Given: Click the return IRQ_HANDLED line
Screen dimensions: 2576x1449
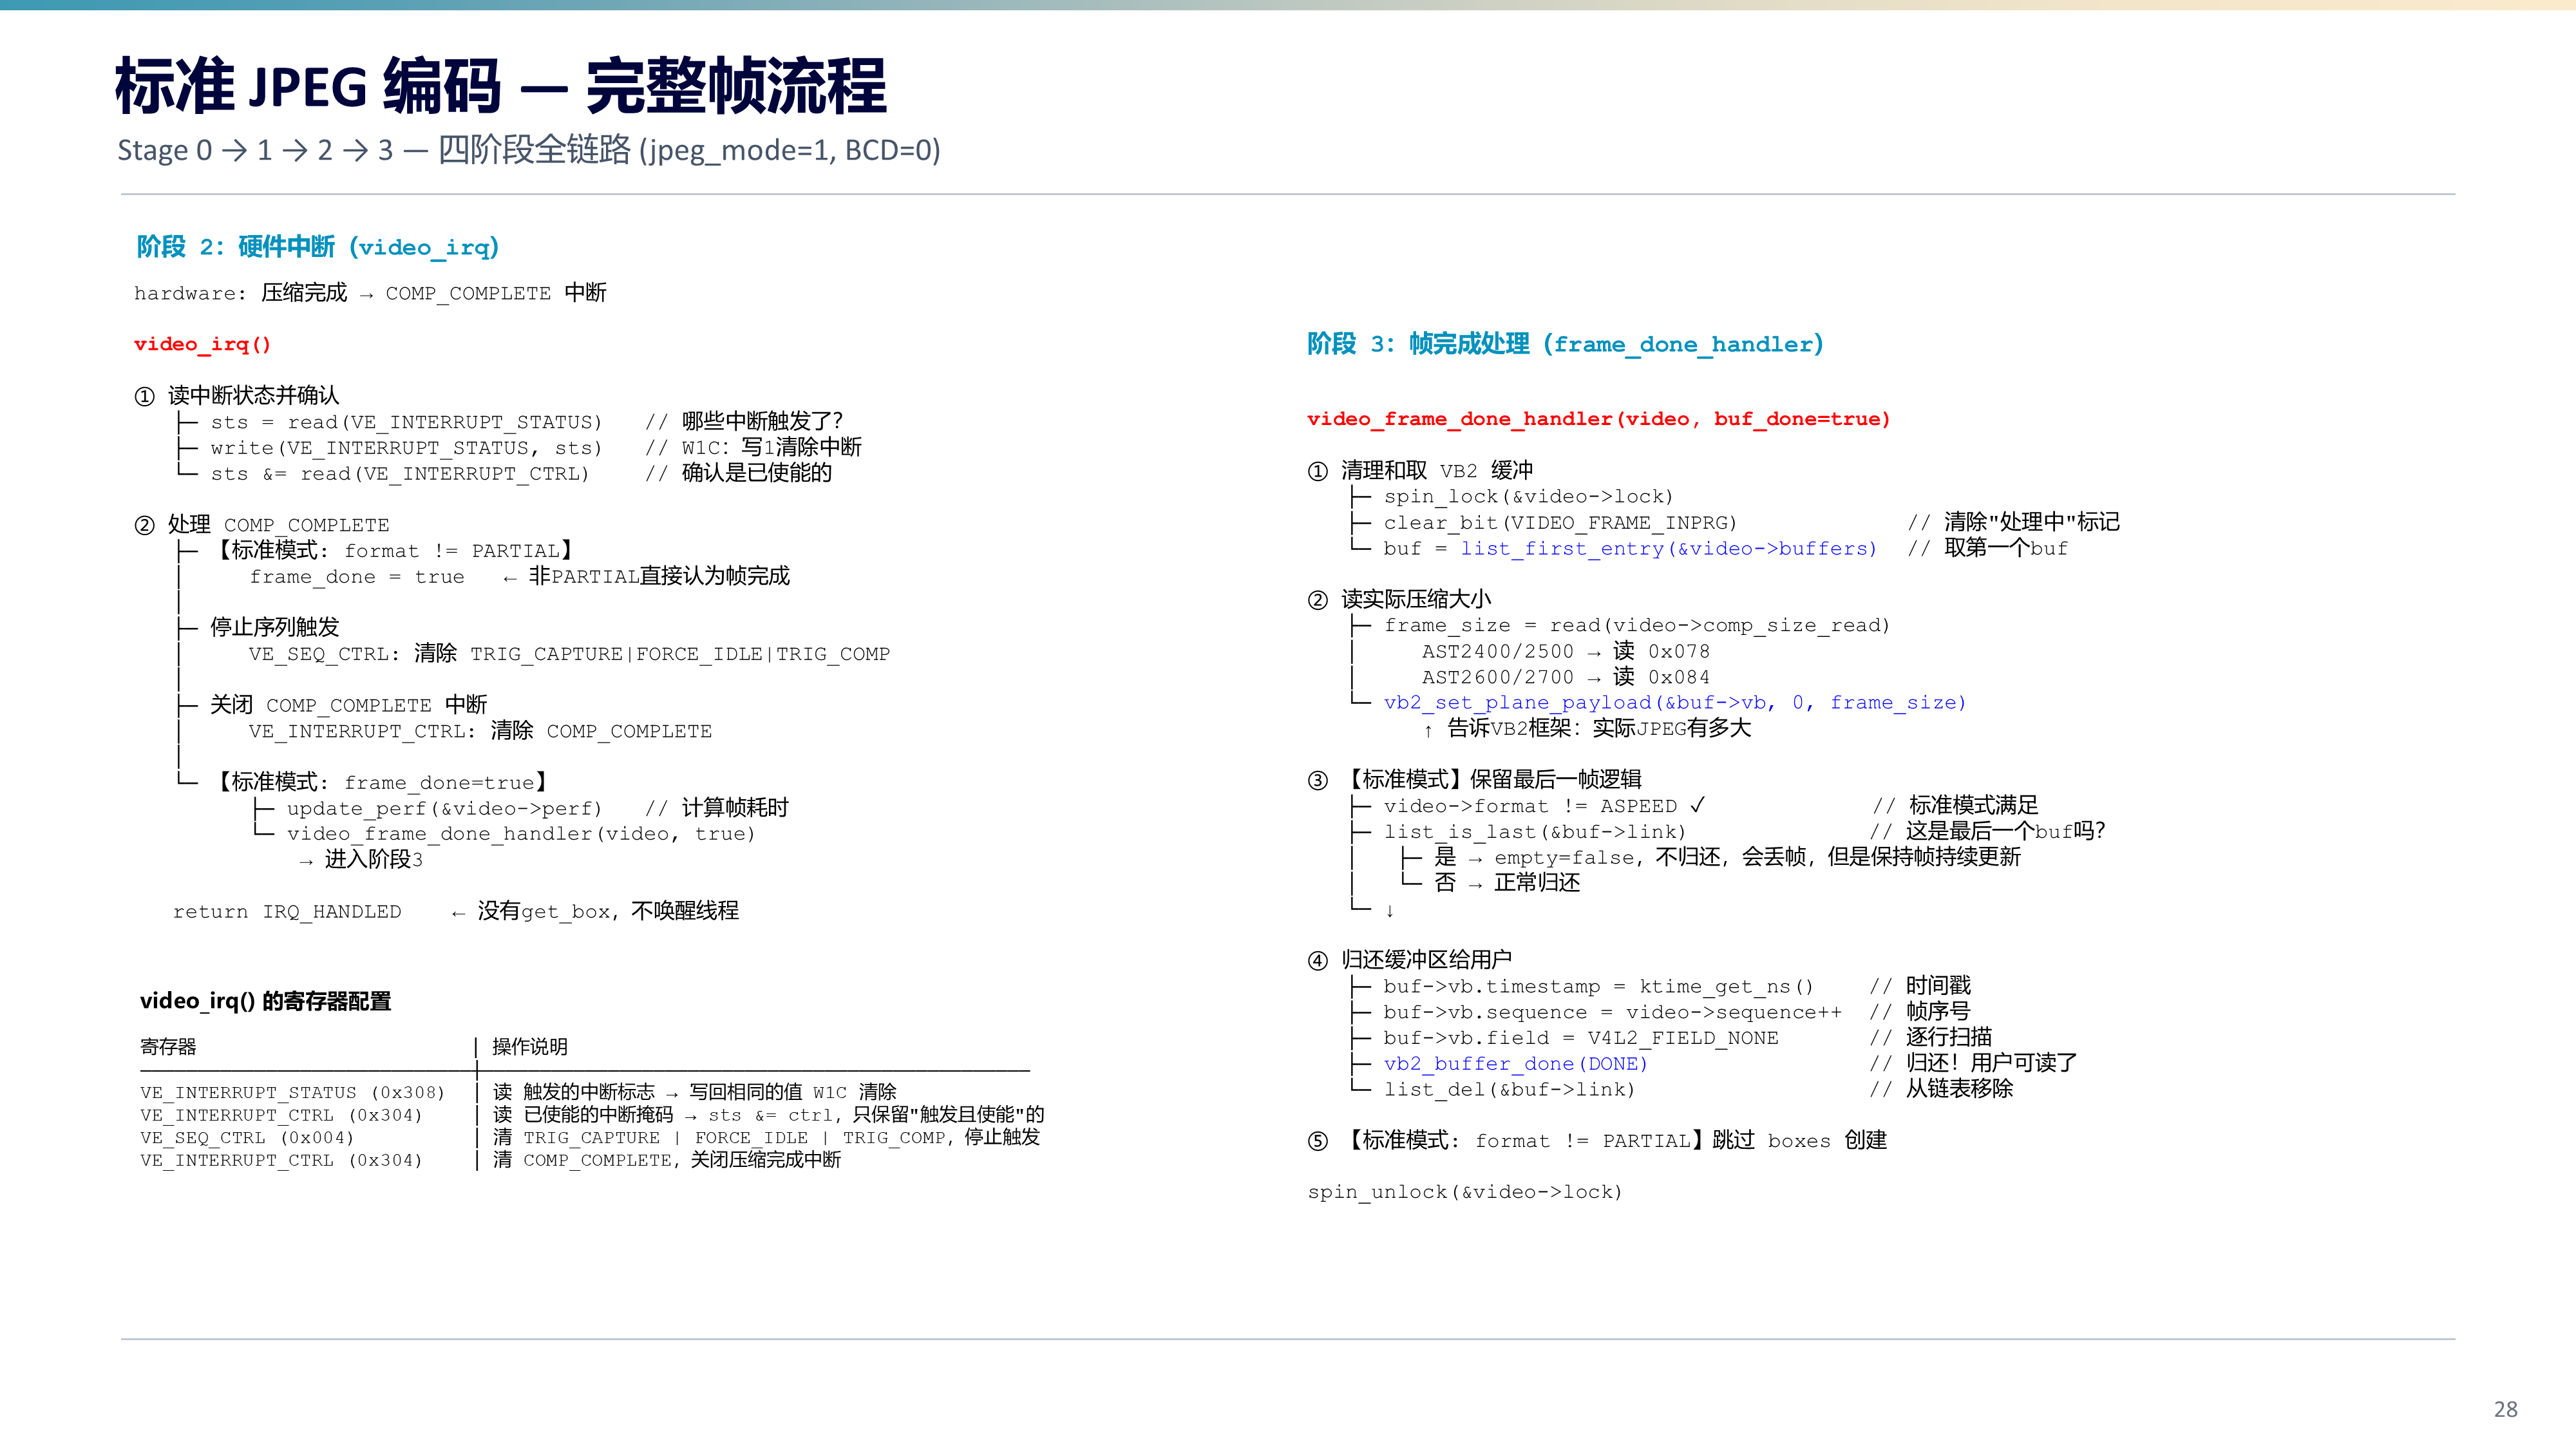Looking at the screenshot, I should click(287, 912).
